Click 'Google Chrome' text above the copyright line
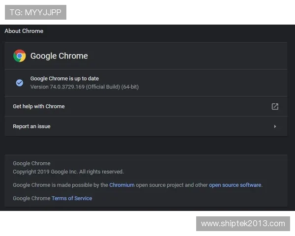The image size is (295, 236). 31,163
